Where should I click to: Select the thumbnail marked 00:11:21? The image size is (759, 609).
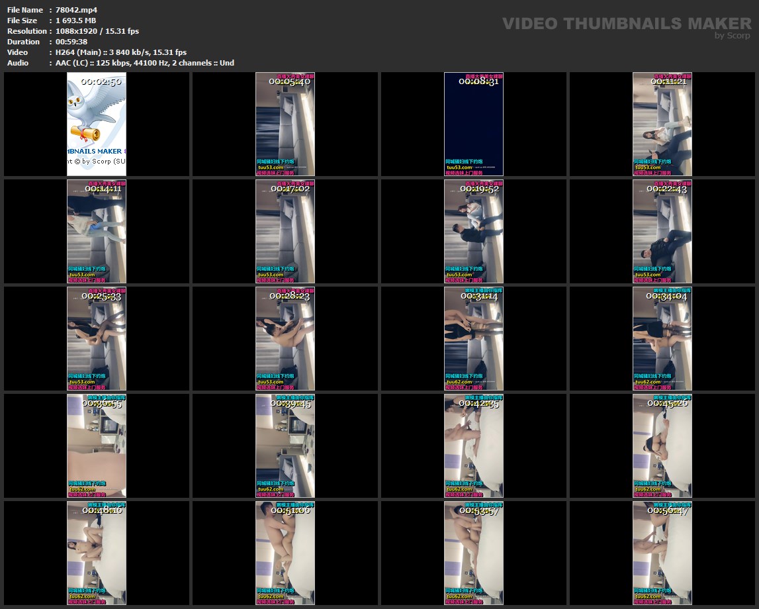(662, 124)
